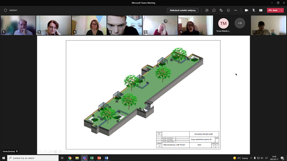This screenshot has width=287, height=161.
Task: Unmute the microphone
Action: point(254,10)
